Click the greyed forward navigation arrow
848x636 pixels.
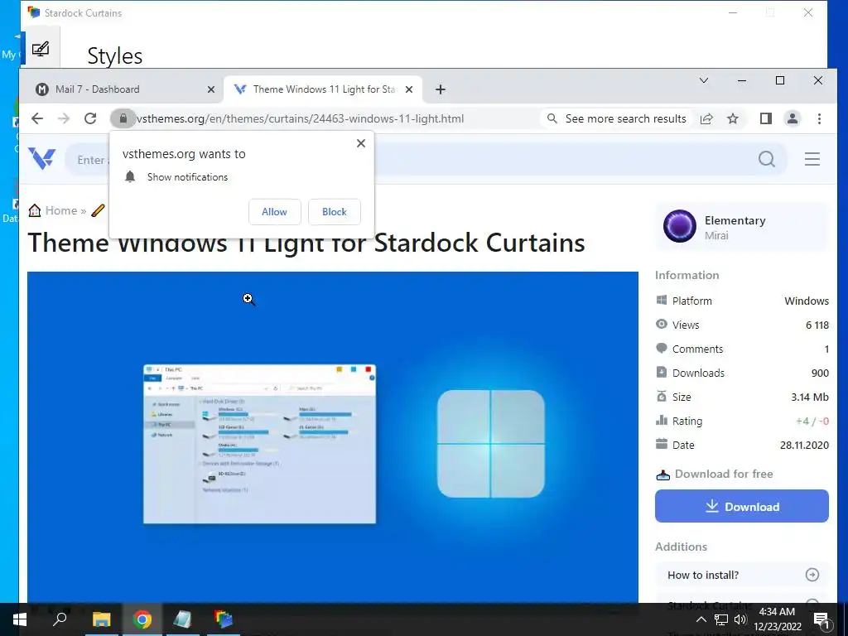[x=64, y=118]
